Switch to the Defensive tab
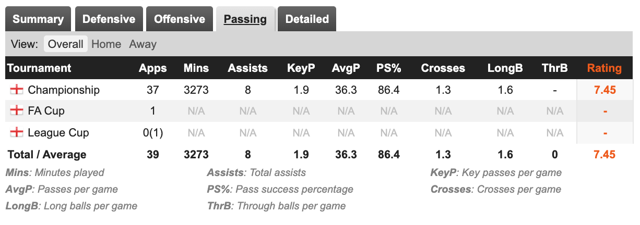 [109, 19]
